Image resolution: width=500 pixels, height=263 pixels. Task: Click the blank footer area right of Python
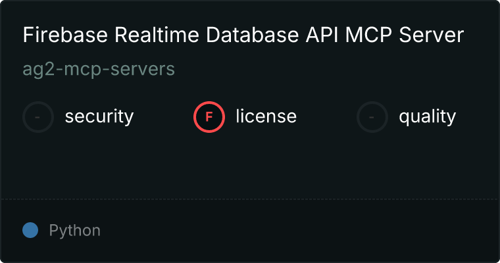point(296,231)
